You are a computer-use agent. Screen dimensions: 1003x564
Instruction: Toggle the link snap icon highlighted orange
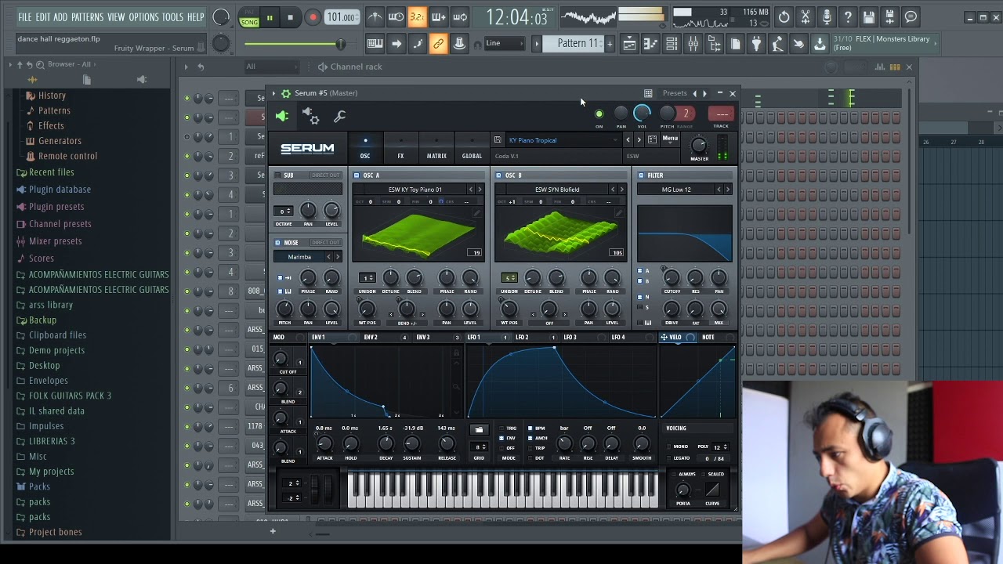[x=439, y=44]
